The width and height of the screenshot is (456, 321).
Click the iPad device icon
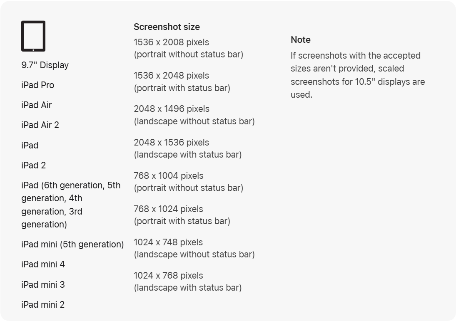click(x=33, y=36)
